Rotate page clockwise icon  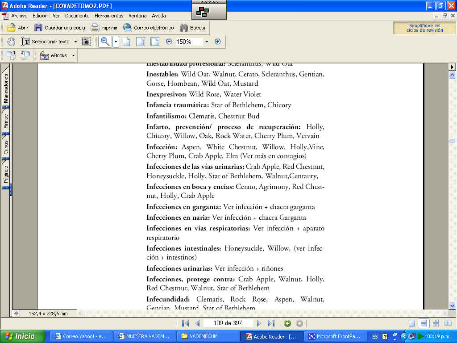tap(11, 55)
